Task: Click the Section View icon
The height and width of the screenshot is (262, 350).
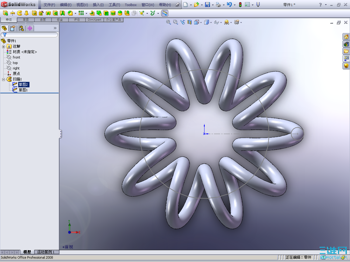Action: (x=190, y=22)
